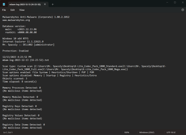Close the Notepad window
Screen dimensions: 186x135
pos(183,3)
